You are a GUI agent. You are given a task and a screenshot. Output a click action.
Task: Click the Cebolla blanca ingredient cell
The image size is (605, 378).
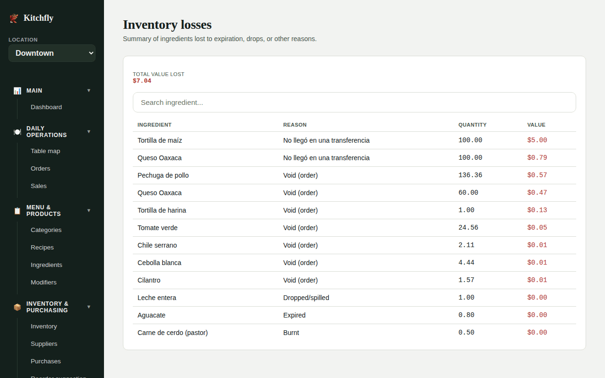click(159, 263)
